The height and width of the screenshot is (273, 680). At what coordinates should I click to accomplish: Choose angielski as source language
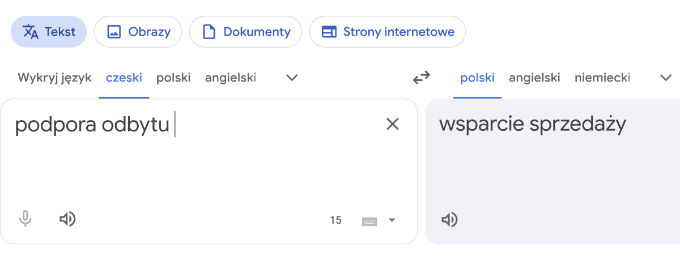231,78
